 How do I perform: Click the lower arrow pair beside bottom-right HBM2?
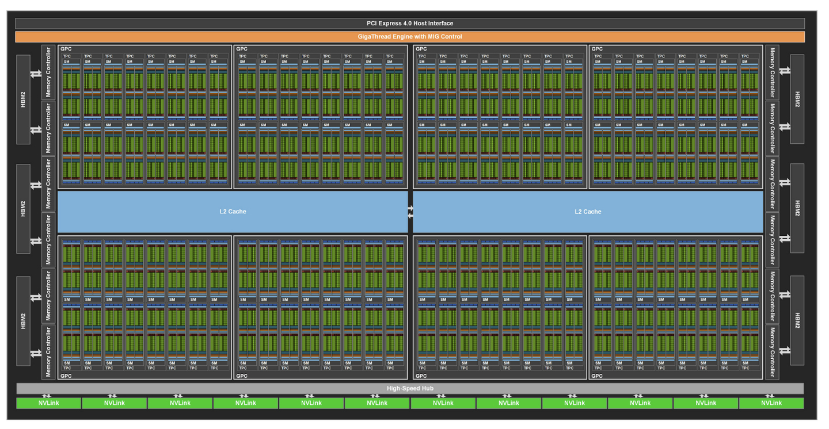tap(784, 351)
